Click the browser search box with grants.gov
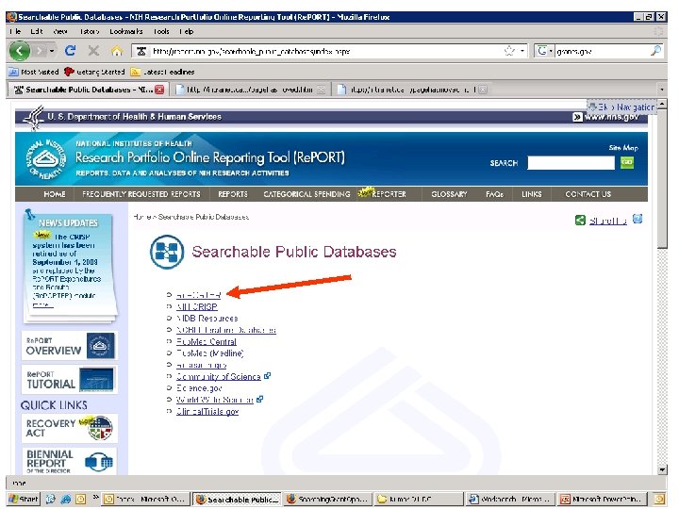Screen dimensions: 679x509 (602, 51)
